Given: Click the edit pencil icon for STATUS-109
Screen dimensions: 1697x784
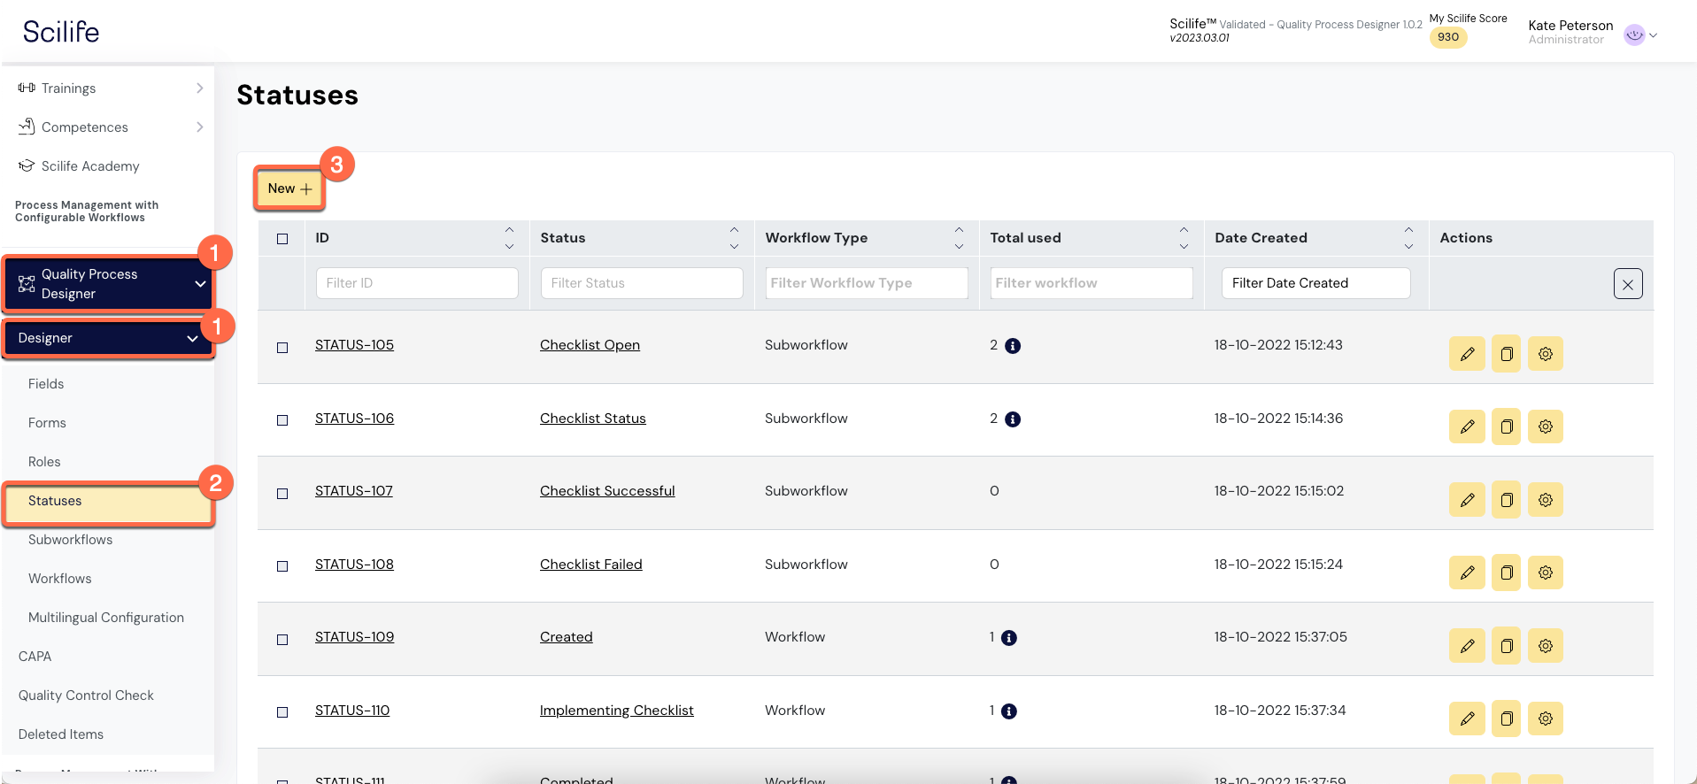Looking at the screenshot, I should [1466, 646].
